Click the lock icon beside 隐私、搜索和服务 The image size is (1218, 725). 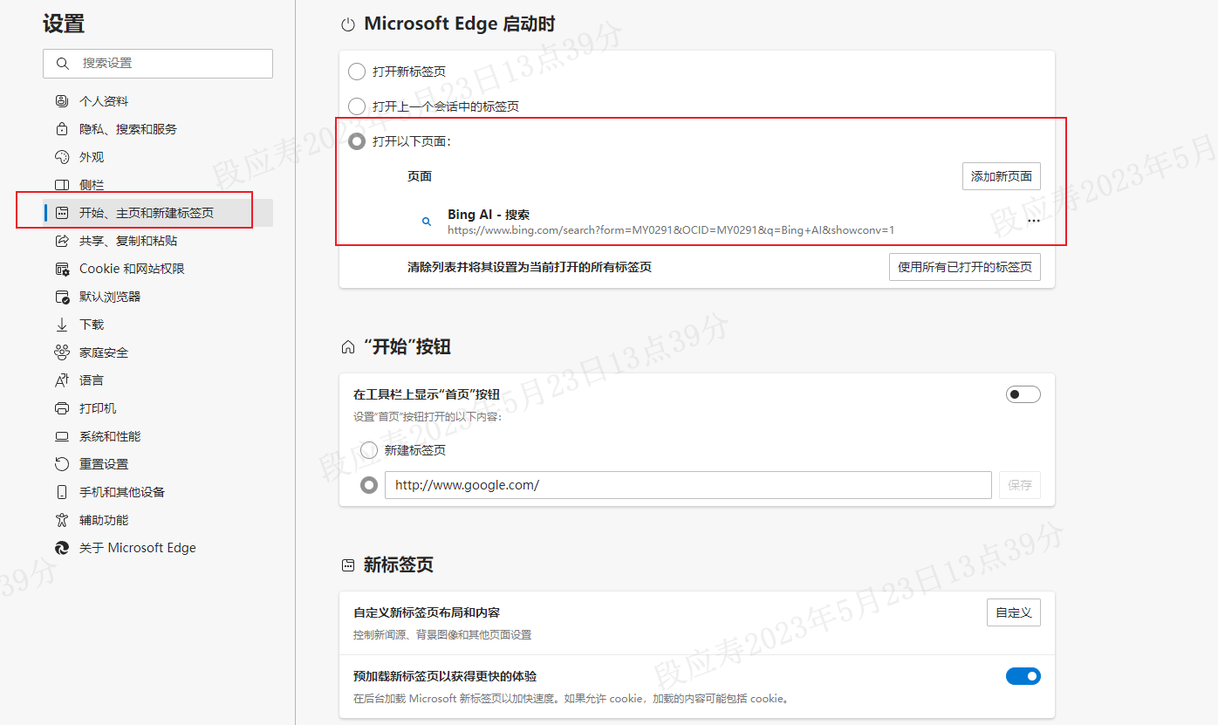62,129
